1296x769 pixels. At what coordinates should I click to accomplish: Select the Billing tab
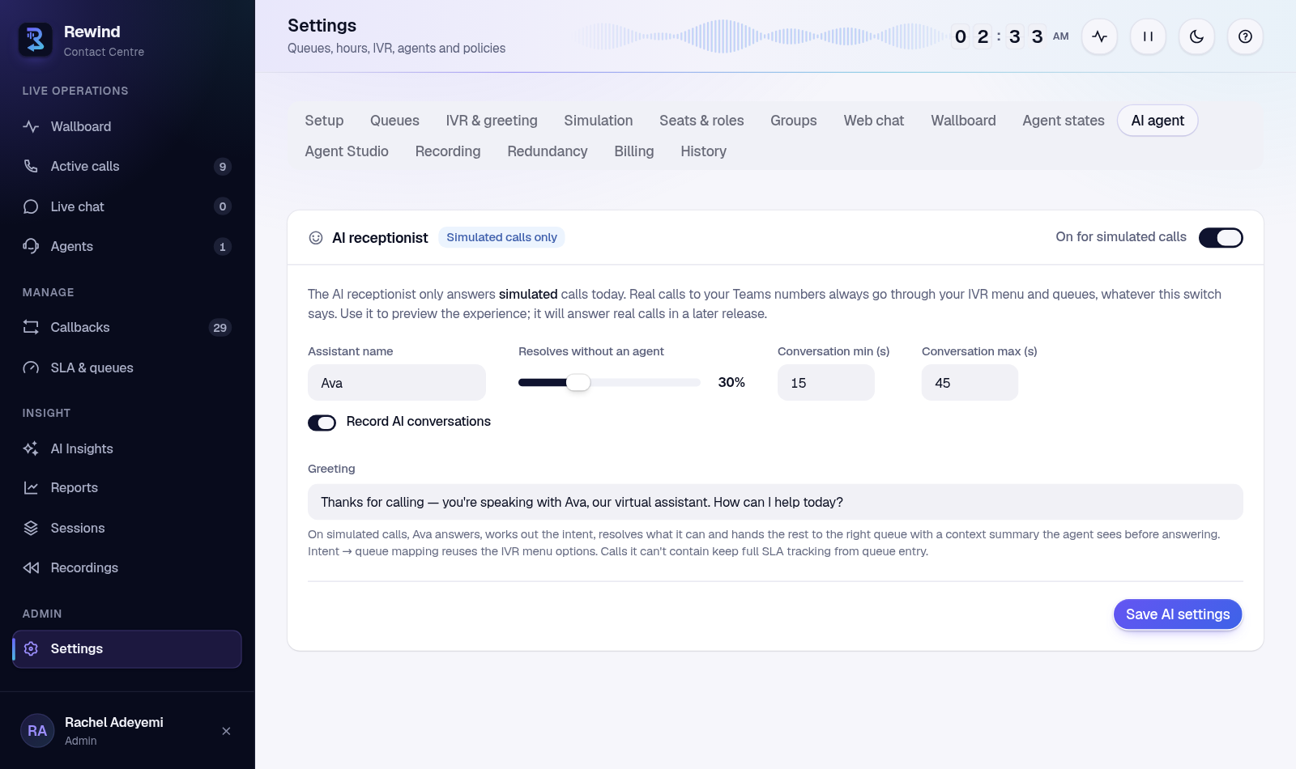pos(634,151)
